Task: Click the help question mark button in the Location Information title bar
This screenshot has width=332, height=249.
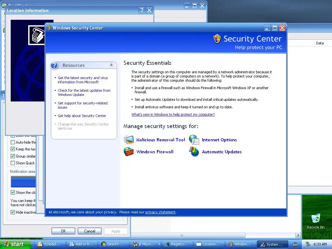Action: (142, 10)
